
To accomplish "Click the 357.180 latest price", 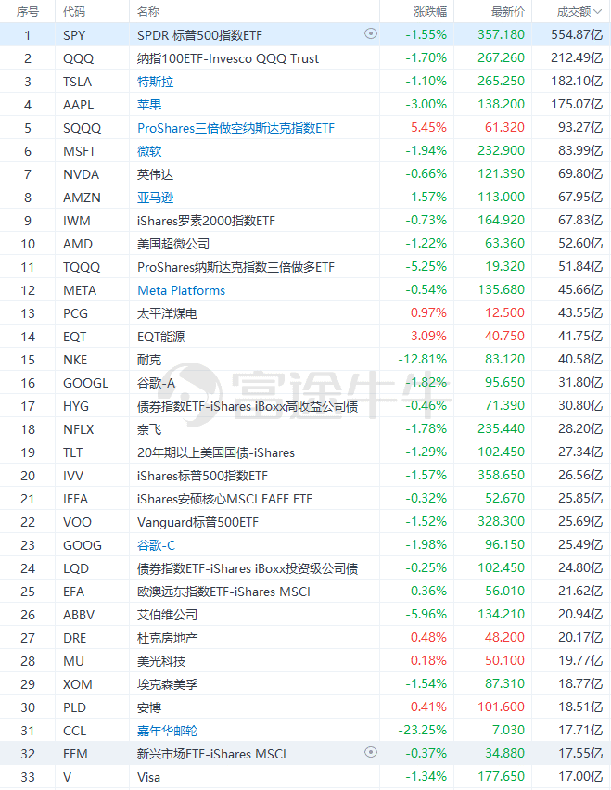I will click(x=502, y=34).
